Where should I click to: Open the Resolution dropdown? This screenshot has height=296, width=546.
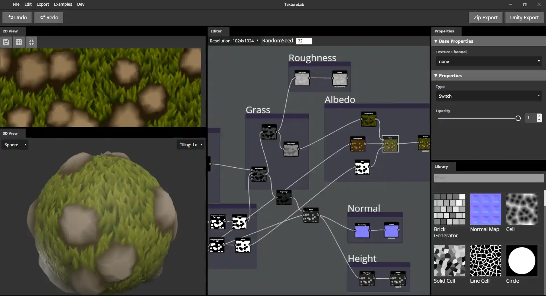point(234,41)
